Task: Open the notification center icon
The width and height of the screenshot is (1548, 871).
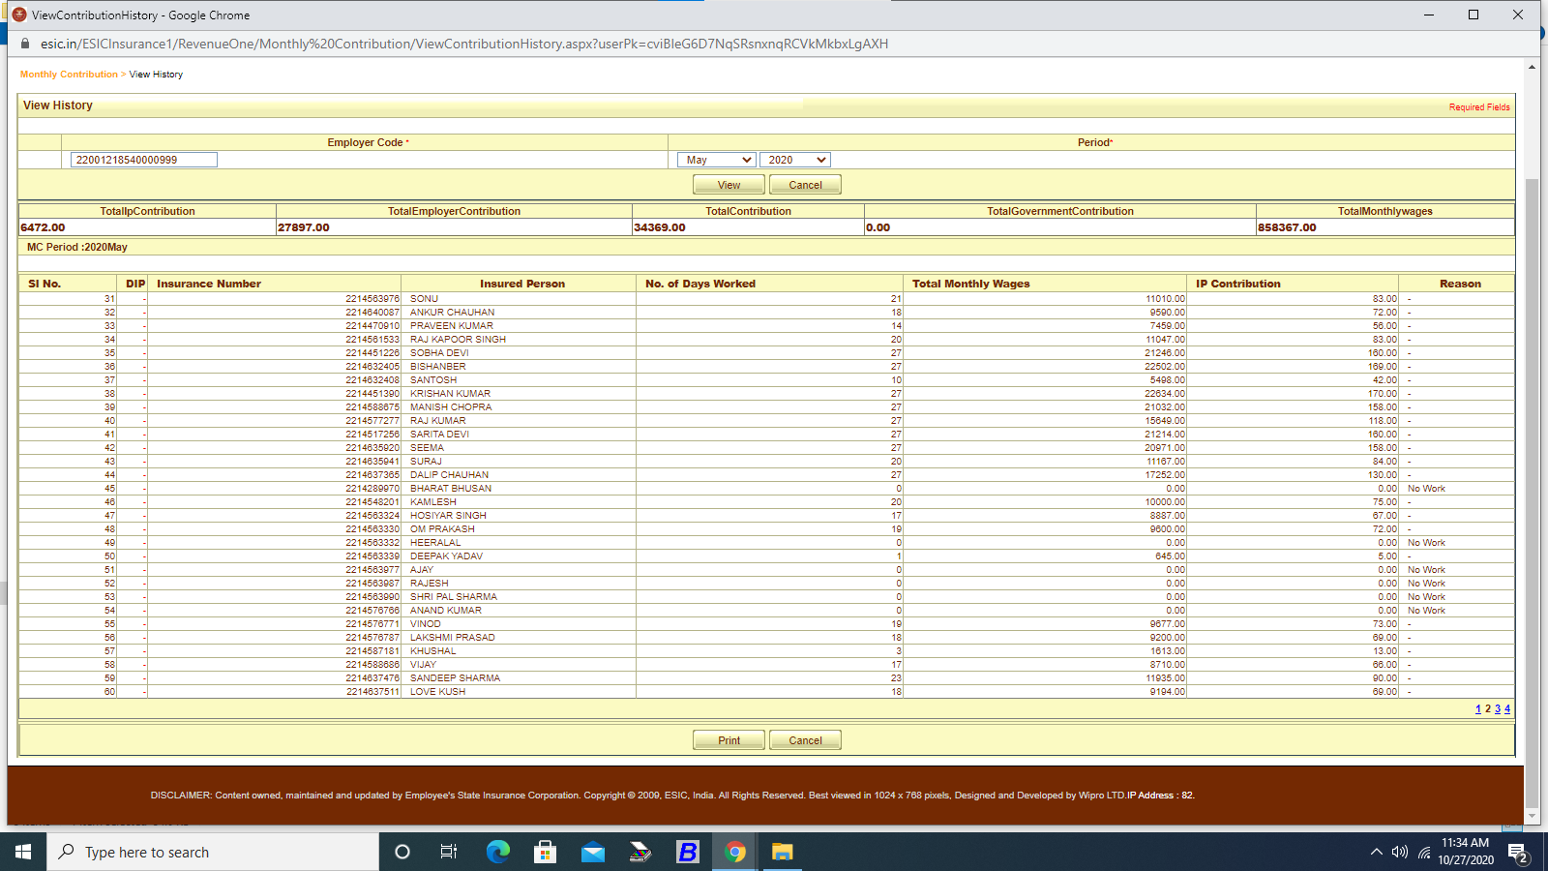Action: pyautogui.click(x=1517, y=852)
